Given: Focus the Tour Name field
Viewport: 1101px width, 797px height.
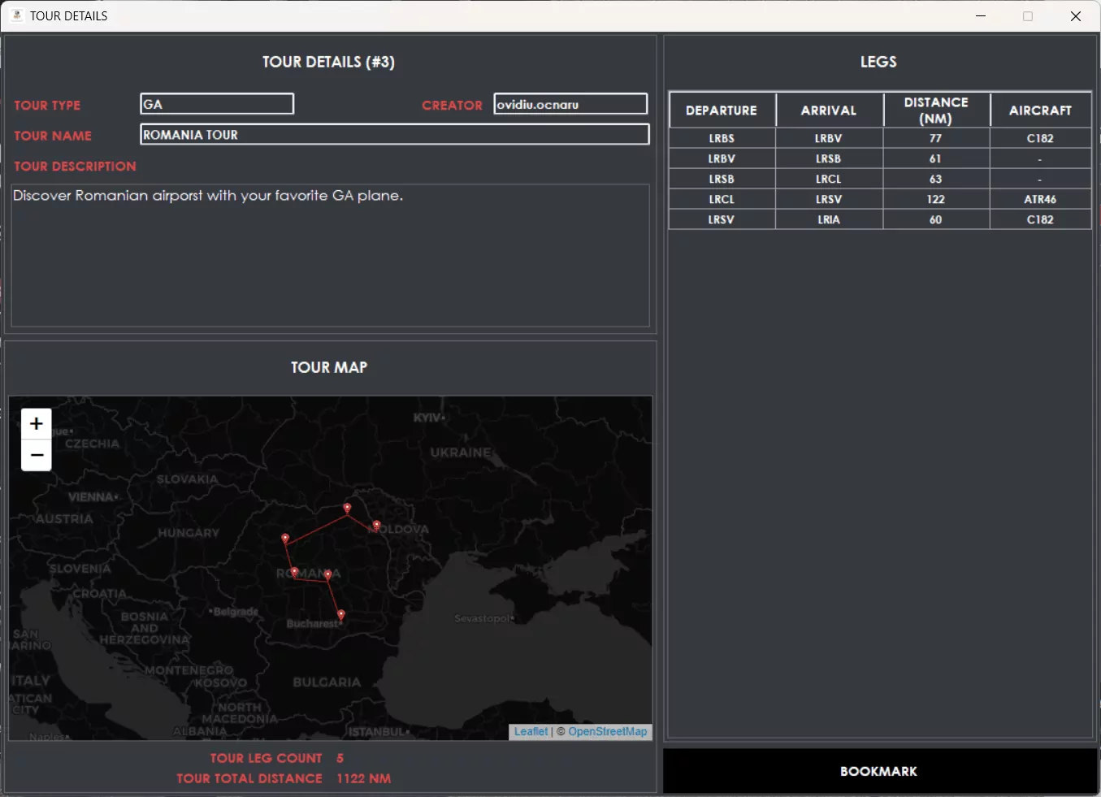Looking at the screenshot, I should [x=395, y=135].
